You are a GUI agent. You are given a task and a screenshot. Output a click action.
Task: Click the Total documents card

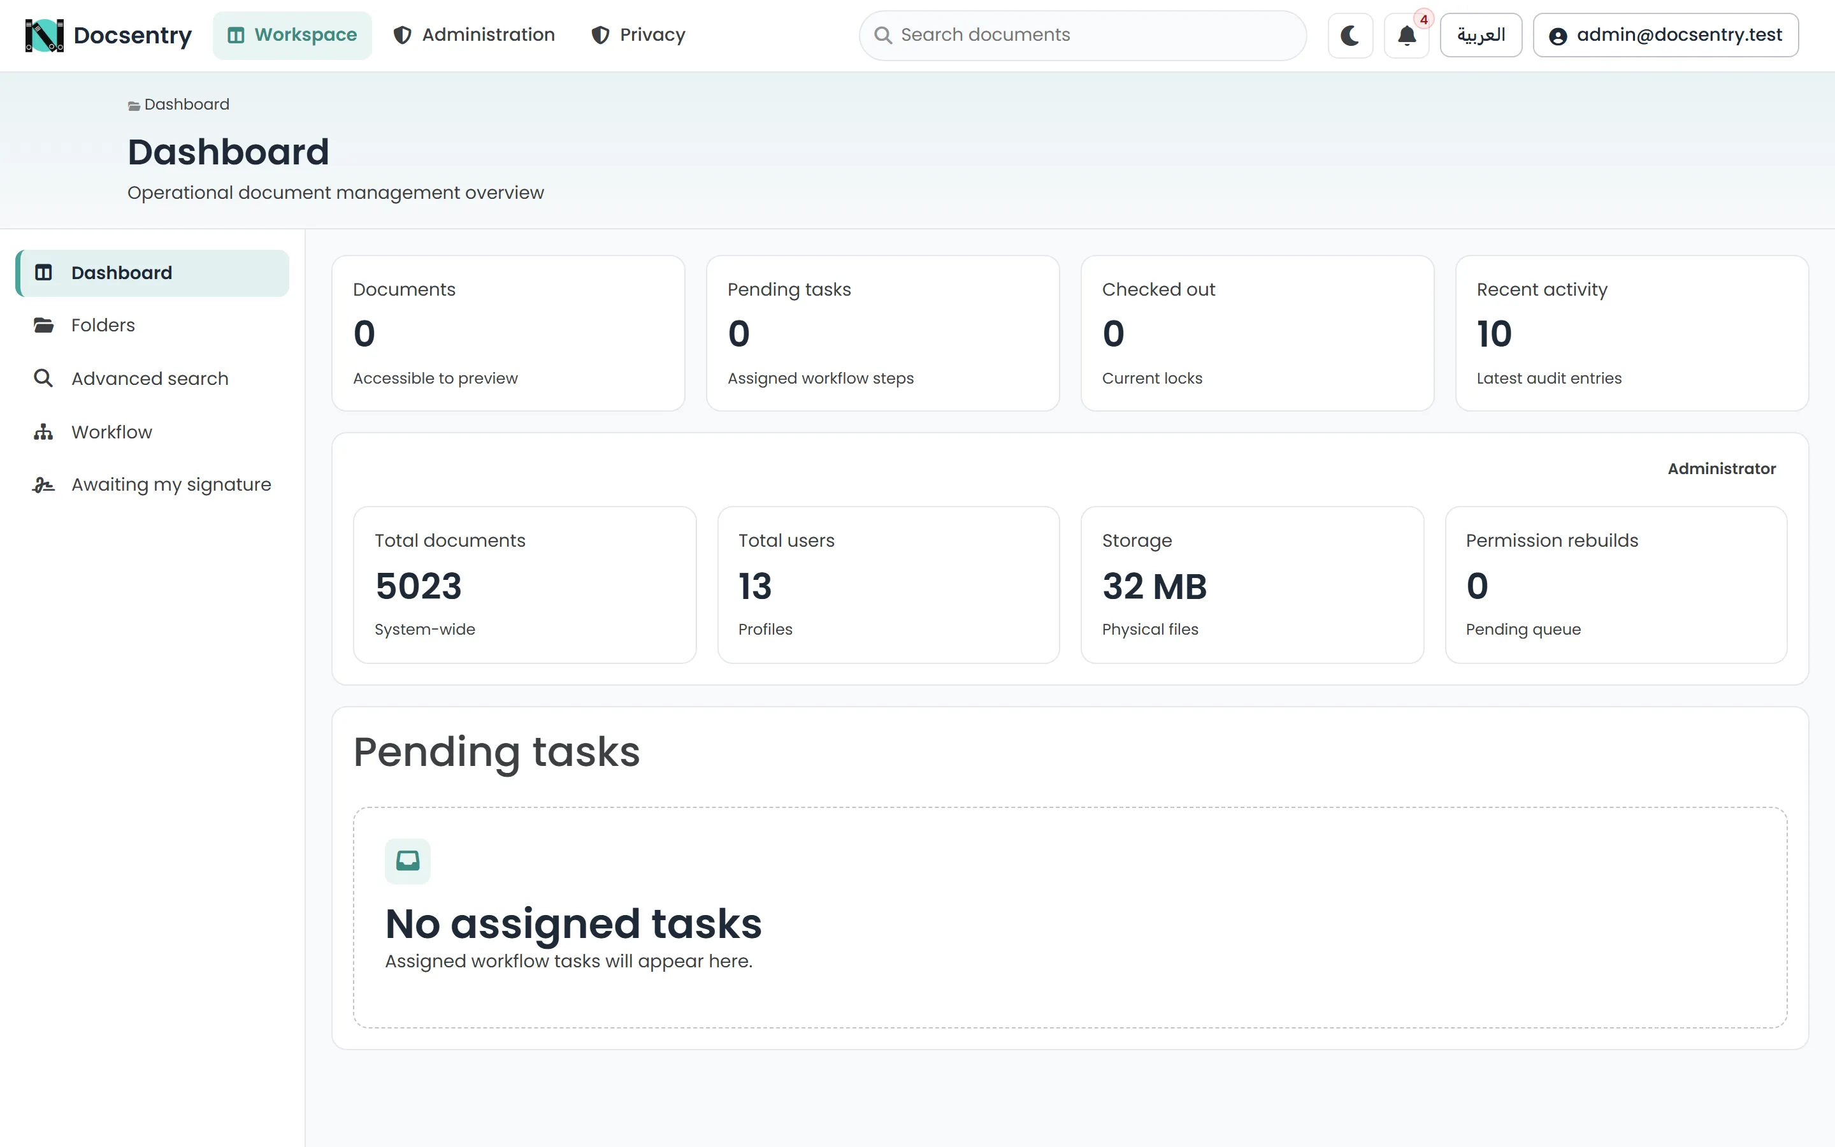coord(525,585)
